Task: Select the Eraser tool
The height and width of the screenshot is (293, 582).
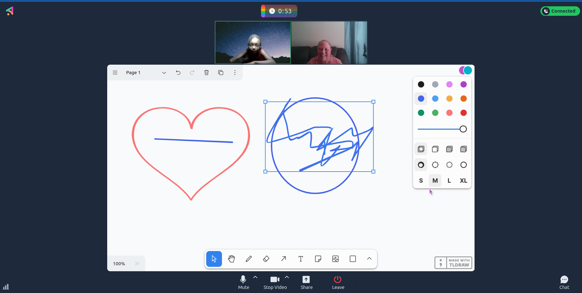Action: point(266,259)
